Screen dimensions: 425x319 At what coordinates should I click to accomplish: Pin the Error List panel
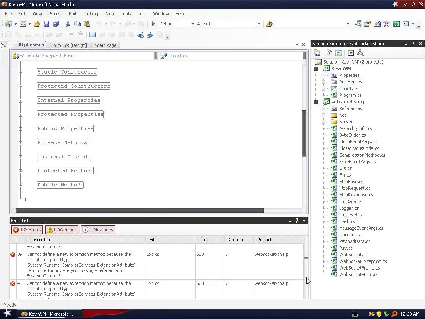tap(296, 221)
